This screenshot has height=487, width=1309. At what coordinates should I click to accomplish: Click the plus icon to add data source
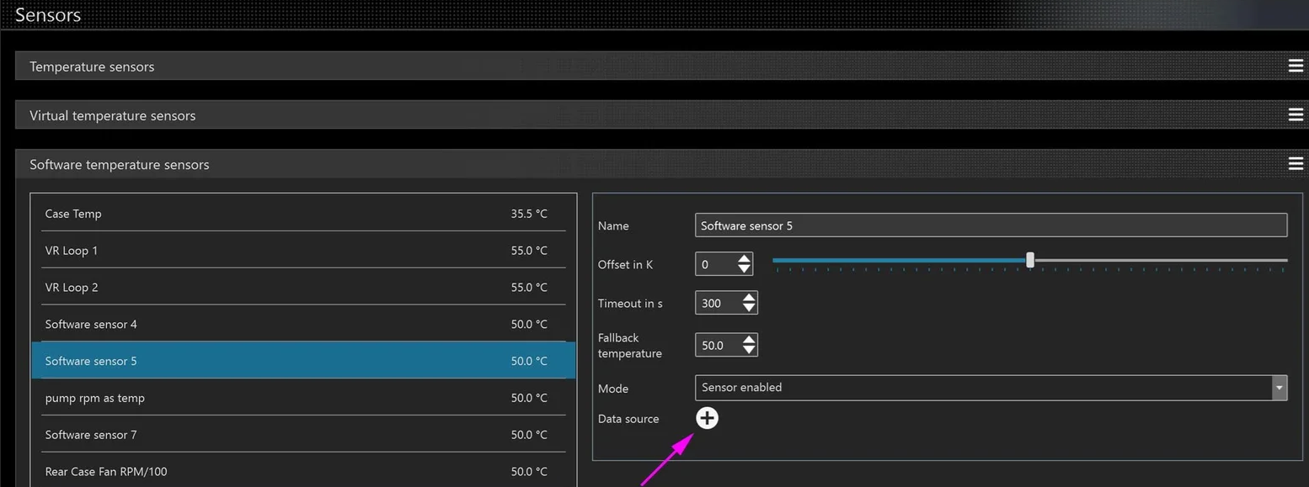coord(707,418)
